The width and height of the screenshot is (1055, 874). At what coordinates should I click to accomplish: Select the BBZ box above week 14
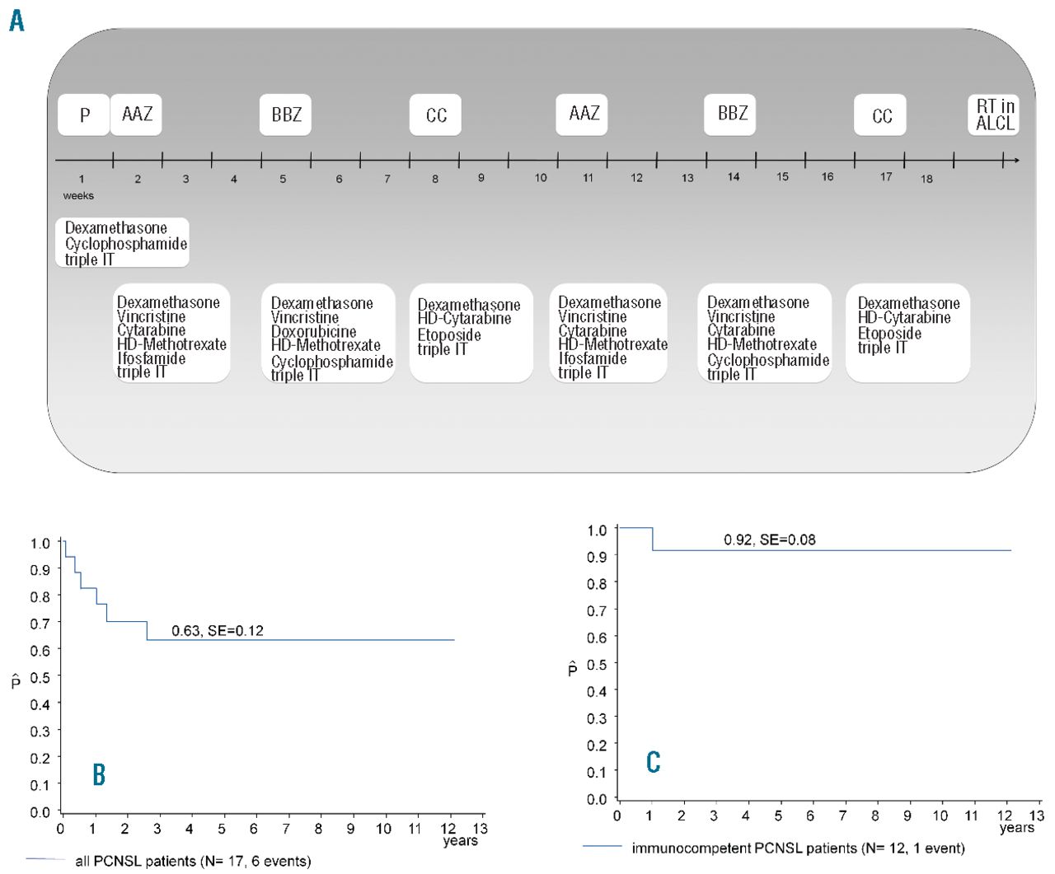(731, 114)
